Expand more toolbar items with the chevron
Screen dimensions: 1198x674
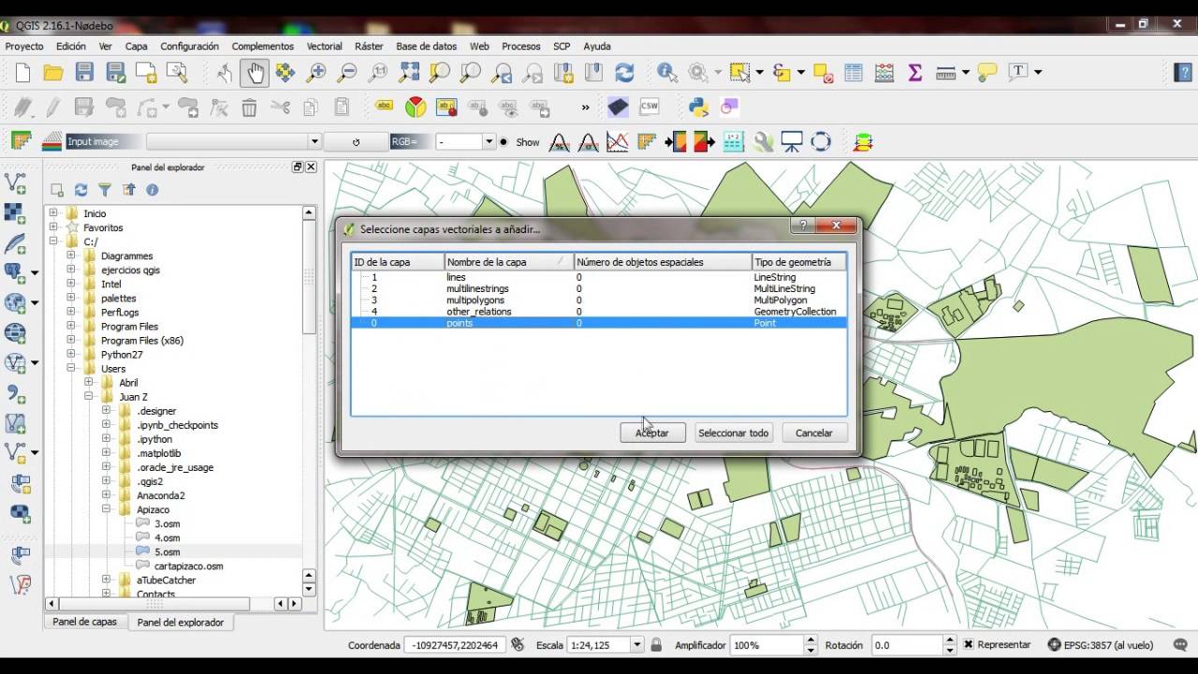click(x=586, y=108)
